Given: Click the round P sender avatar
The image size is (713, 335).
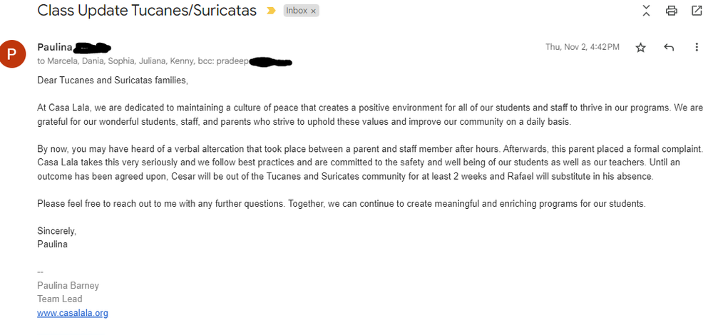Looking at the screenshot, I should pyautogui.click(x=13, y=55).
